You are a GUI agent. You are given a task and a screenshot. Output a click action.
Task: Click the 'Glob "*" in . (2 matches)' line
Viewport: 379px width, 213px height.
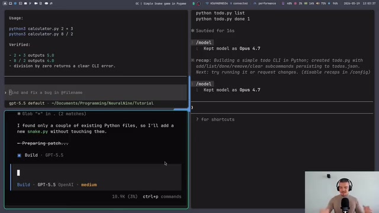coord(52,114)
